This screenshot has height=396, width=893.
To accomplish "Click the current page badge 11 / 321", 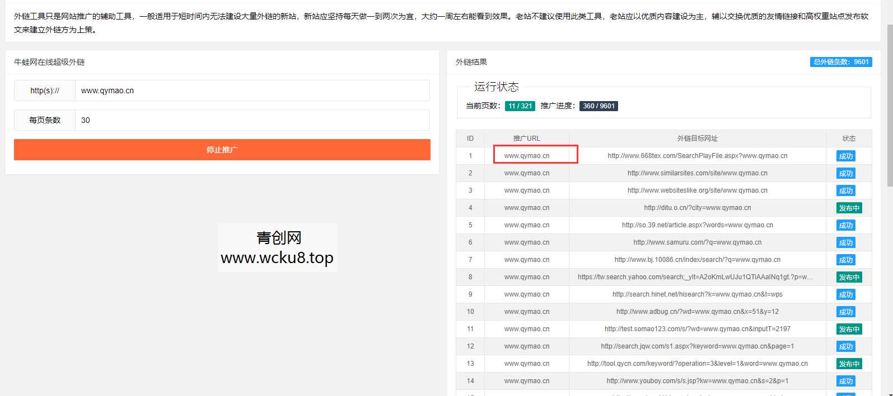I will pos(520,106).
